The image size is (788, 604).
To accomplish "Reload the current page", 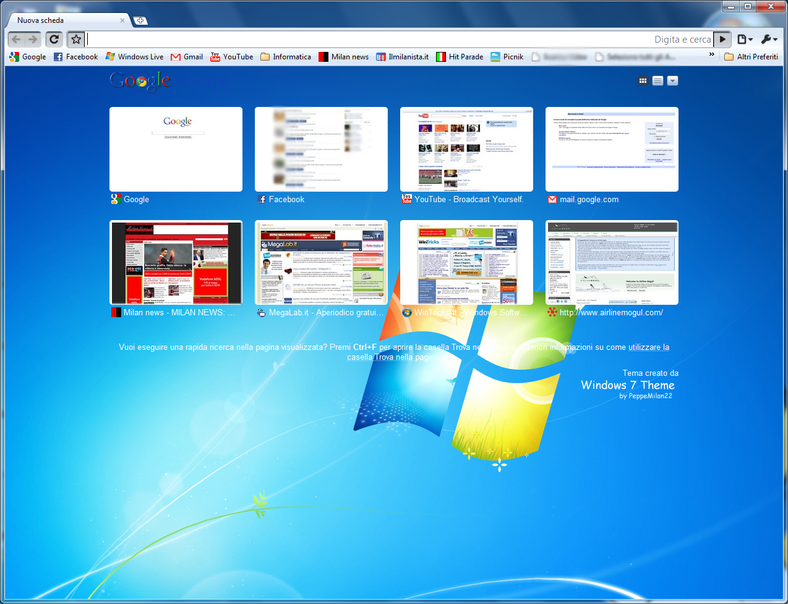I will tap(54, 40).
